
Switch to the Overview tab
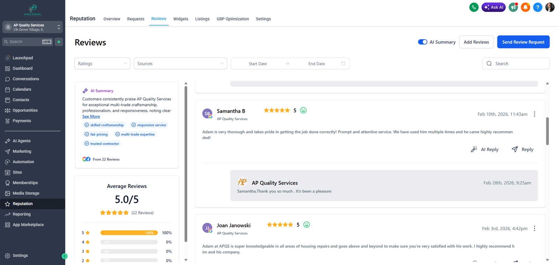coord(112,19)
